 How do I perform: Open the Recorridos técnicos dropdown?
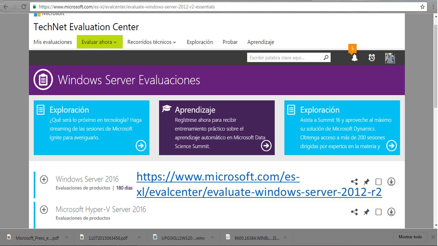152,42
